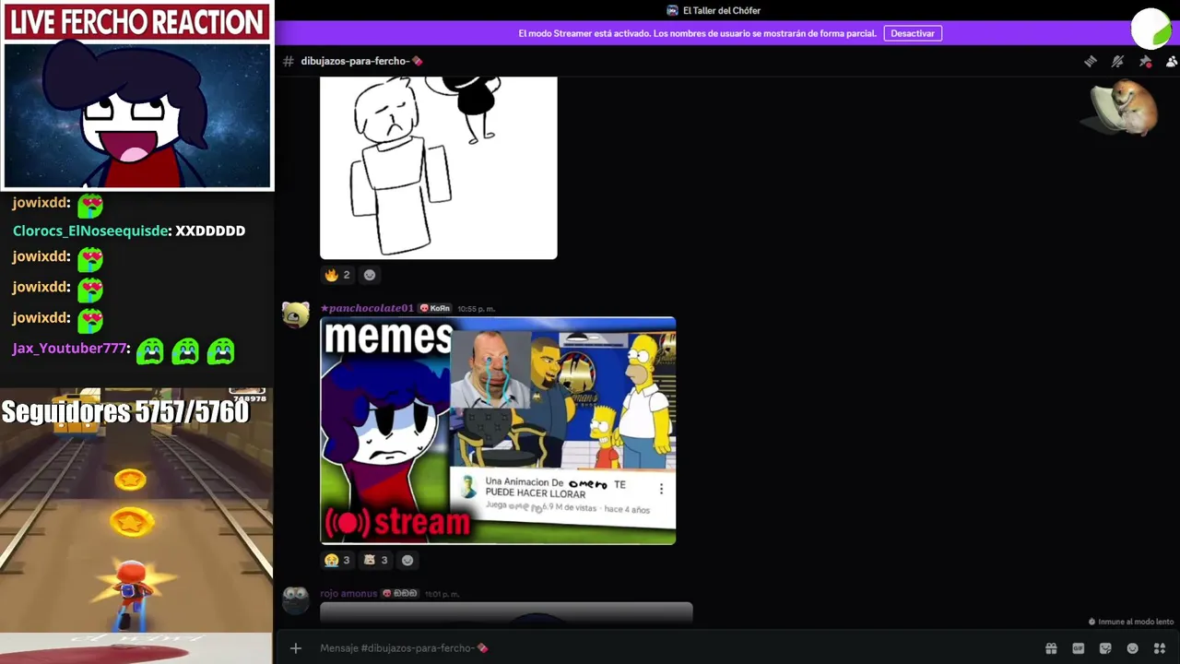Click the Seguidores 5757/5760 counter
The height and width of the screenshot is (664, 1180).
[x=125, y=412]
